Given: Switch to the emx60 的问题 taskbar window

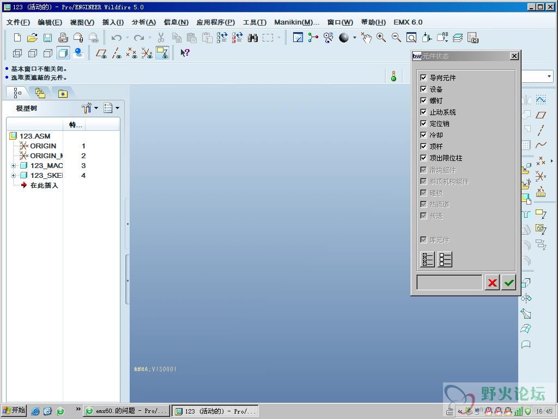Looking at the screenshot, I should (x=126, y=411).
